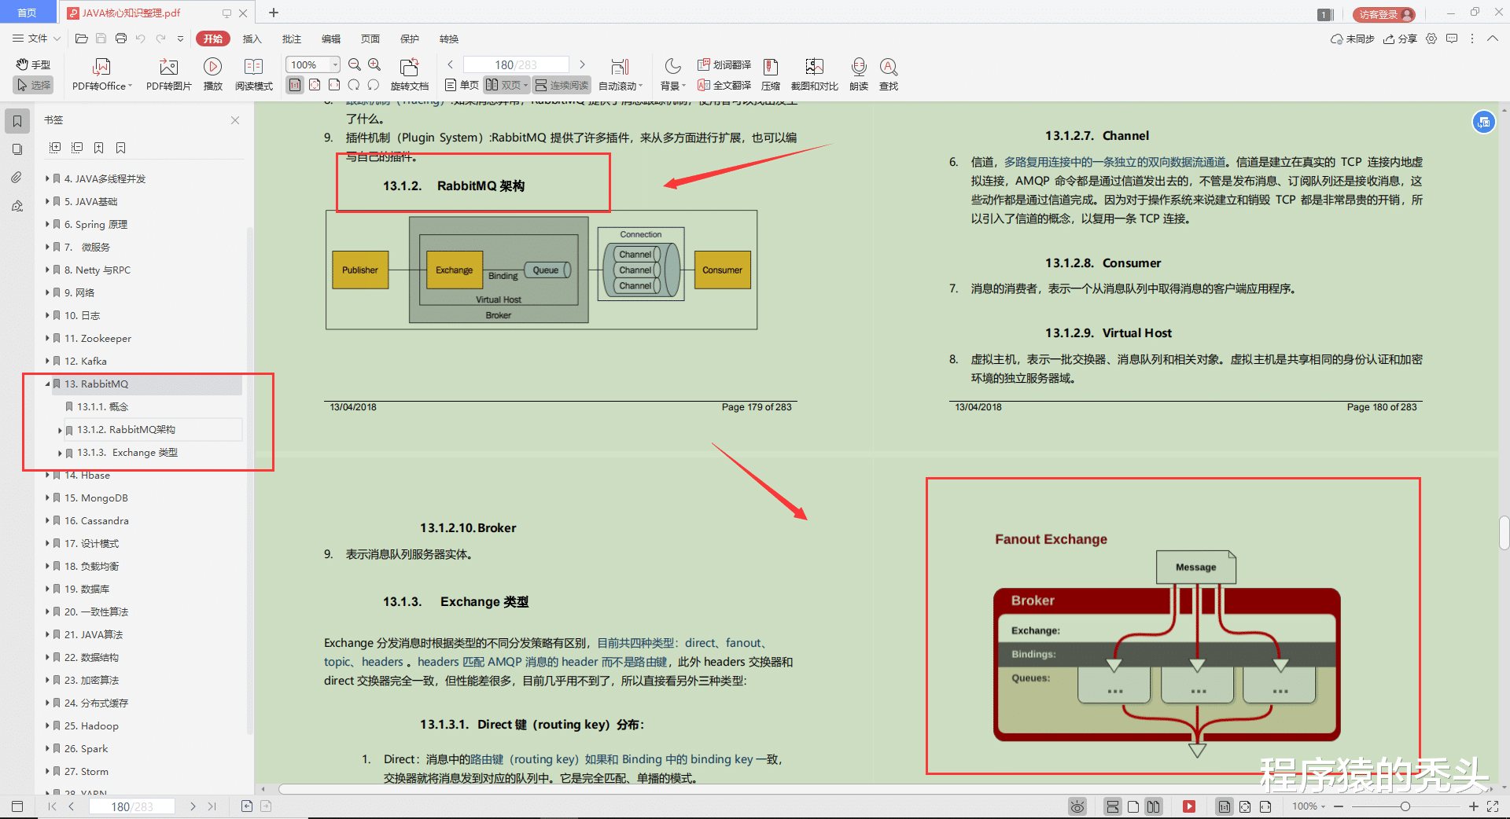Image resolution: width=1510 pixels, height=819 pixels.
Task: Click the zoom slider handle in status bar
Action: click(1405, 806)
